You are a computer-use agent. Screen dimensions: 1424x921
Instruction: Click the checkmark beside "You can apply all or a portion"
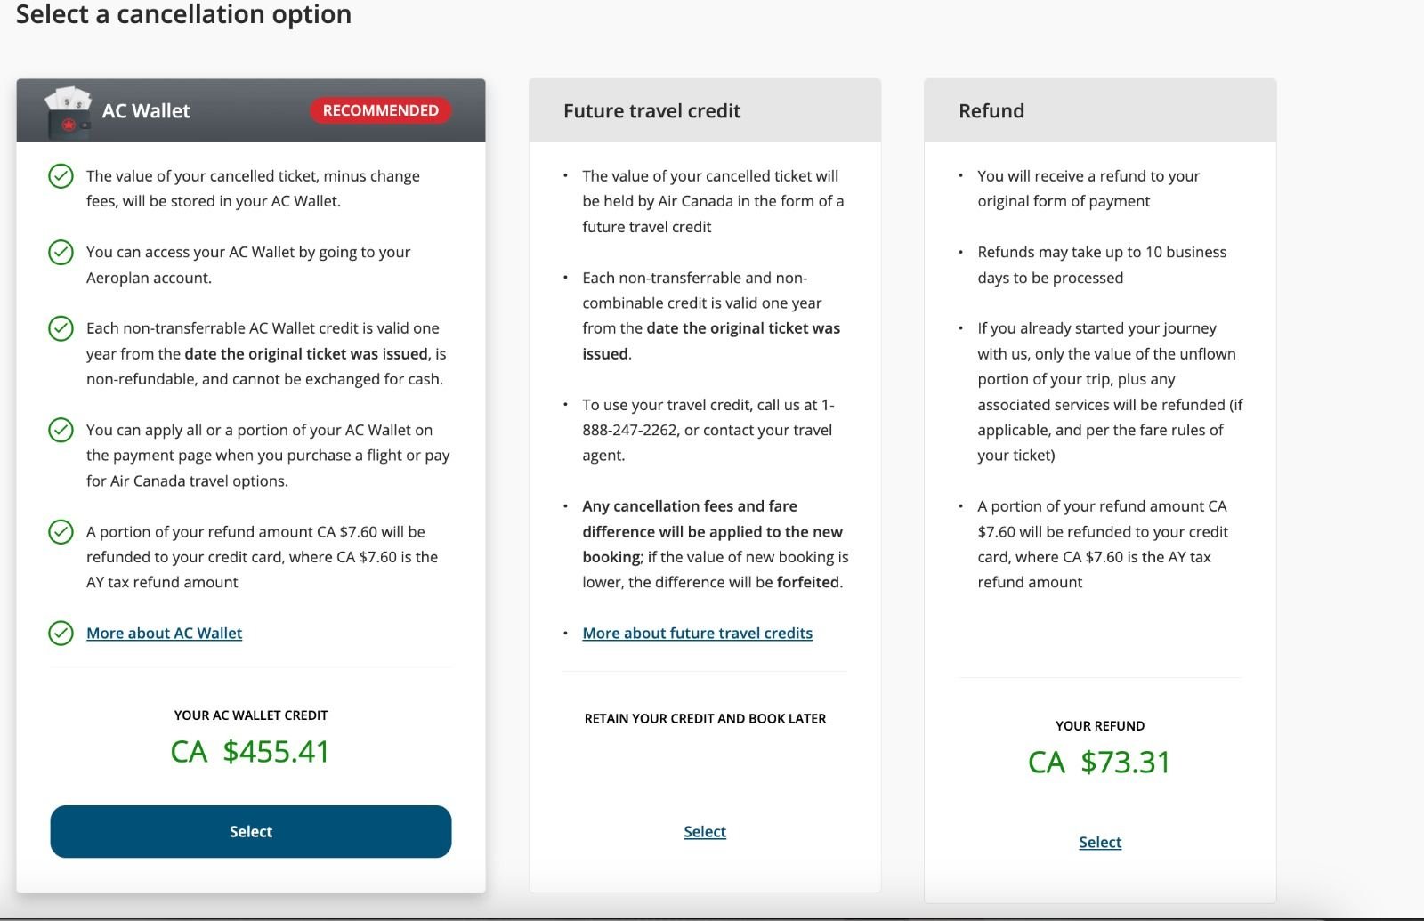coord(61,431)
